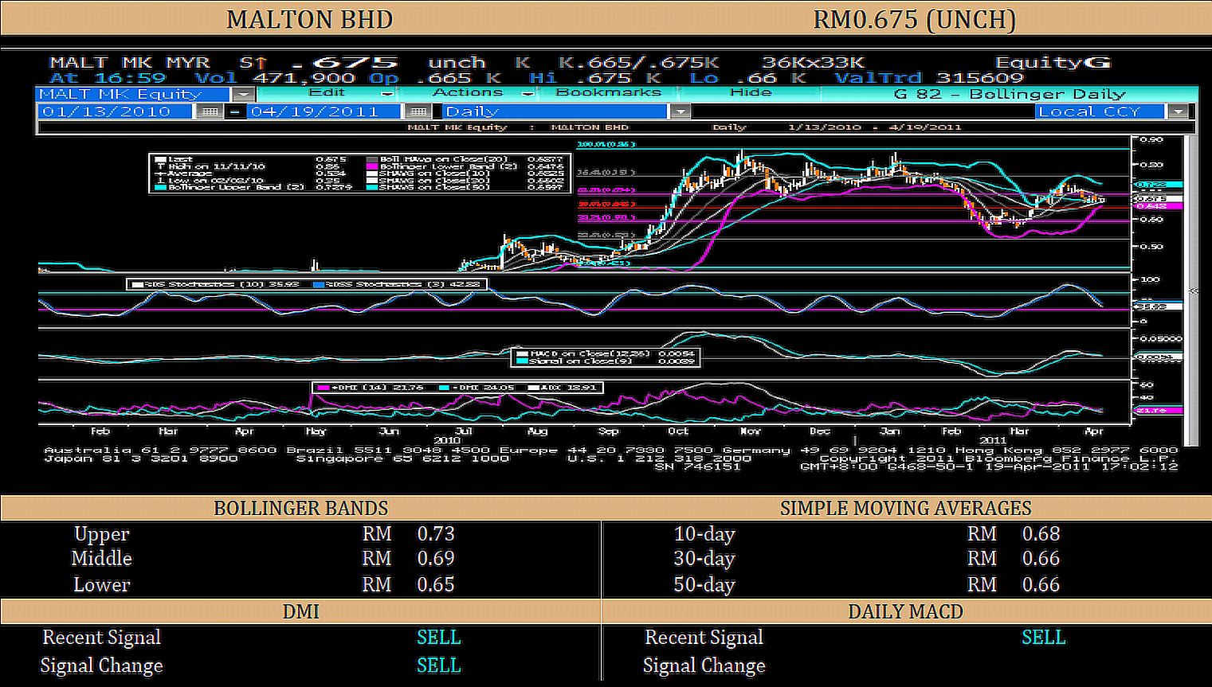The height and width of the screenshot is (687, 1212).
Task: Click the EquityG label at top right
Action: 1052,62
